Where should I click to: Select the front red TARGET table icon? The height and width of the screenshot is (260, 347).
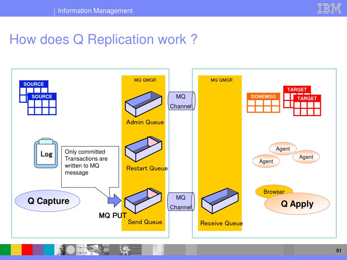307,105
